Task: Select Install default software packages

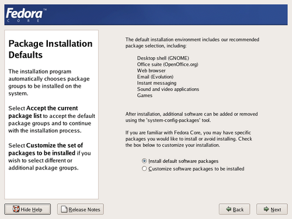Action: pyautogui.click(x=180, y=161)
